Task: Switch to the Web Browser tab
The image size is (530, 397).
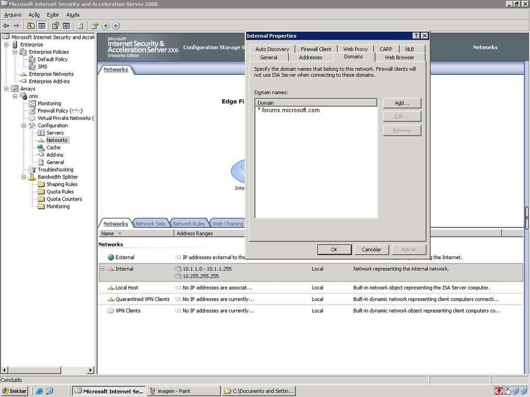Action: [399, 57]
